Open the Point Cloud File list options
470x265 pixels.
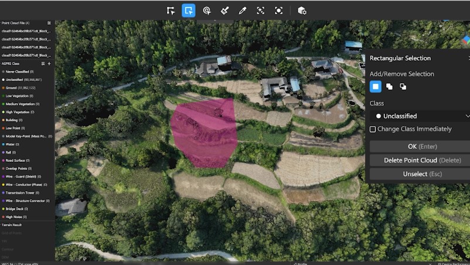[x=49, y=23]
